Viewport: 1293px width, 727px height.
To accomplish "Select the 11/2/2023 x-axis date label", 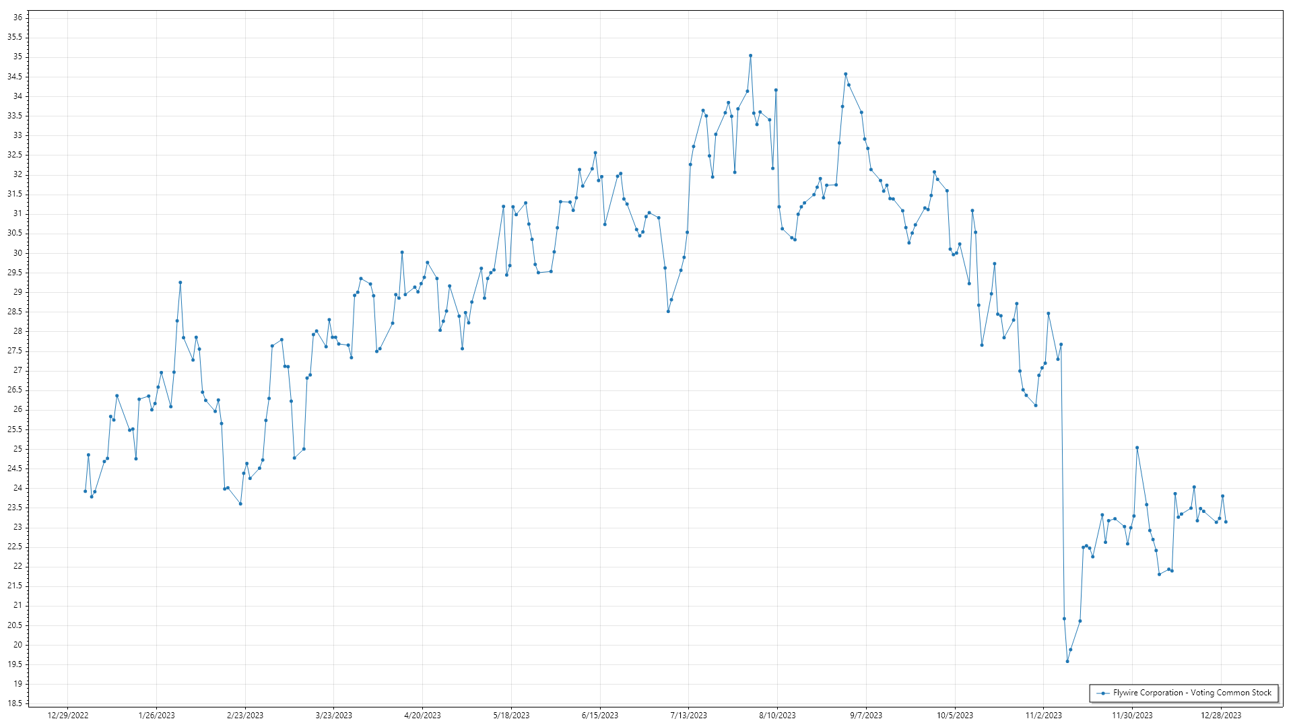I will (1043, 716).
